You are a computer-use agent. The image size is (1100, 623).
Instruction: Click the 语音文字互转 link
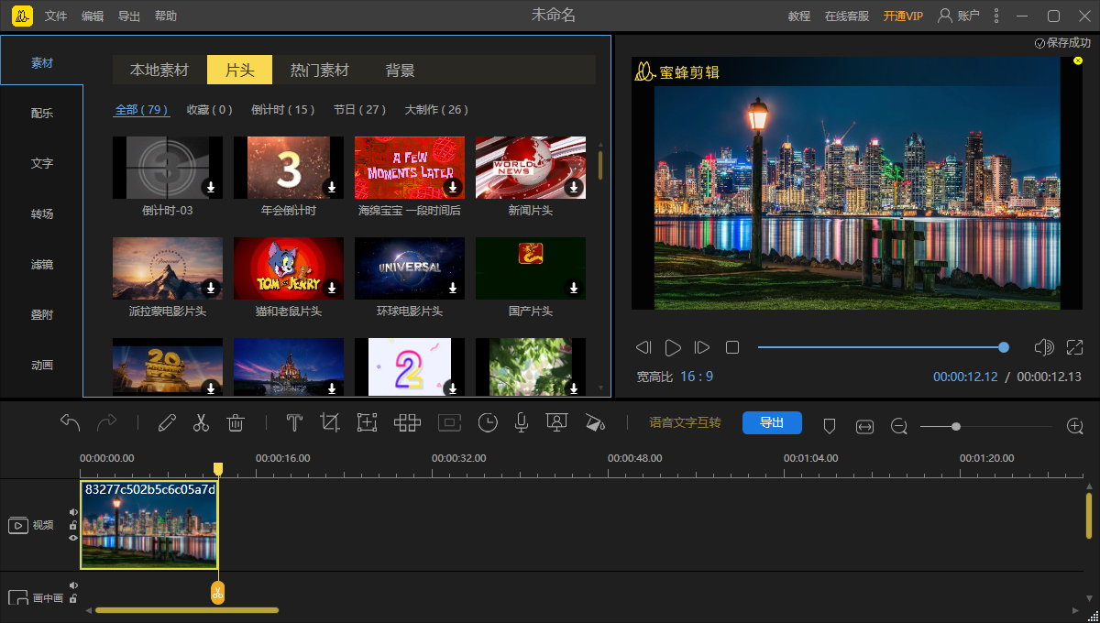pos(685,423)
